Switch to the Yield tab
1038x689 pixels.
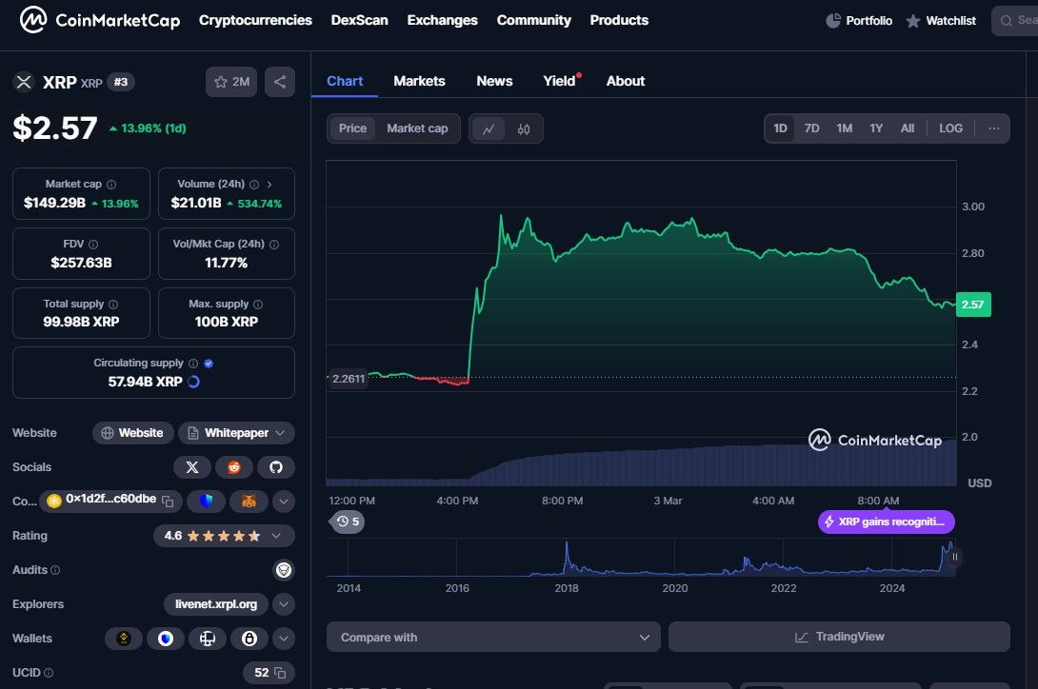[x=559, y=82]
